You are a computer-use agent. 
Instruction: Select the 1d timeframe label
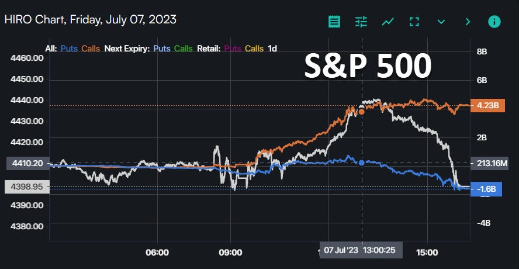(272, 49)
